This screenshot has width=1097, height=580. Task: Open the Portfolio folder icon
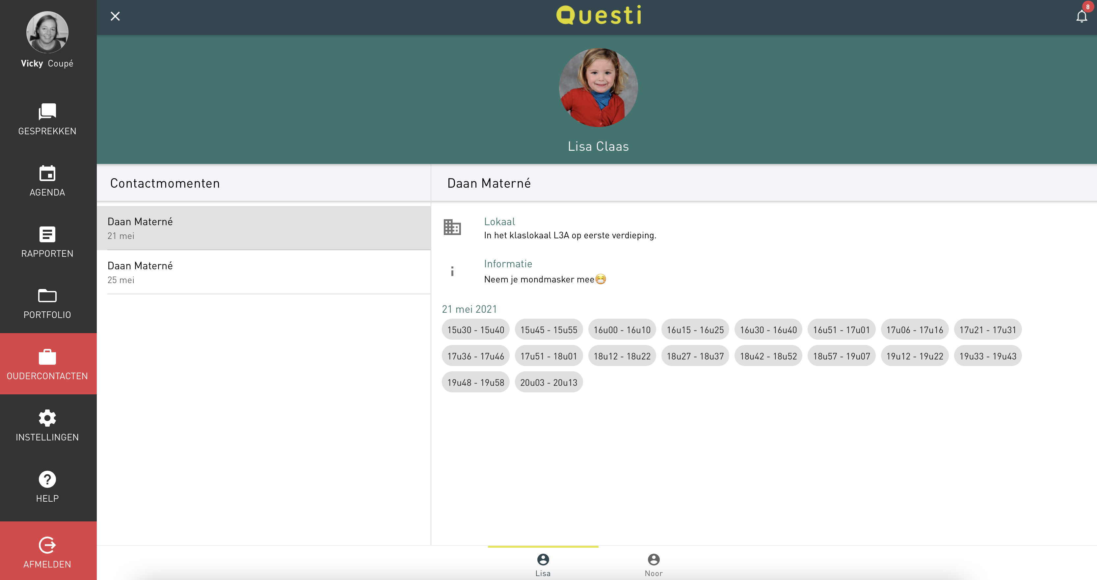click(x=47, y=296)
